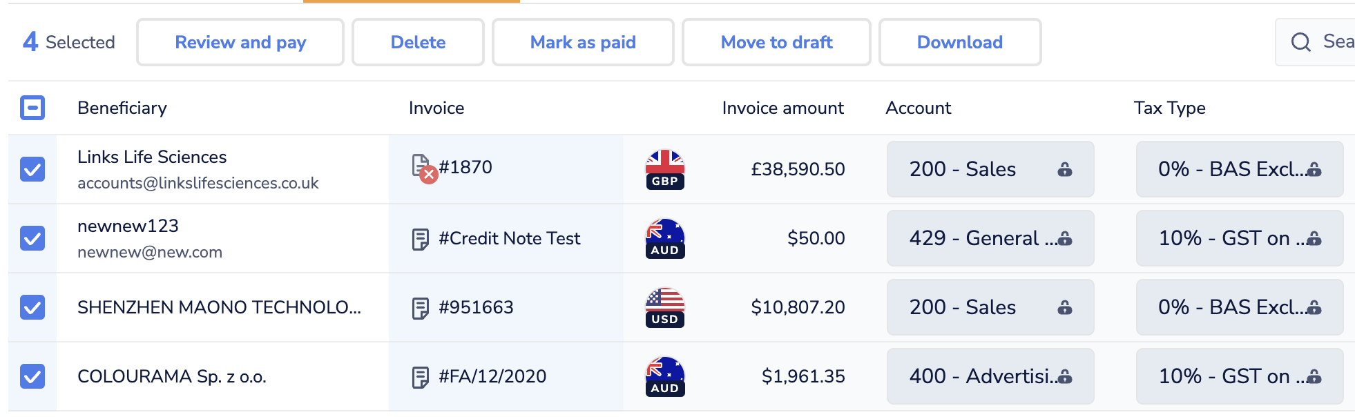Deselect the newnew123 invoice checkbox
The image size is (1355, 417).
point(32,238)
